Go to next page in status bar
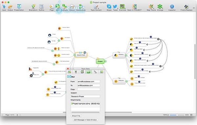 point(20,115)
